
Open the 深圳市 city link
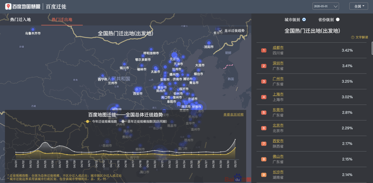[278, 63]
